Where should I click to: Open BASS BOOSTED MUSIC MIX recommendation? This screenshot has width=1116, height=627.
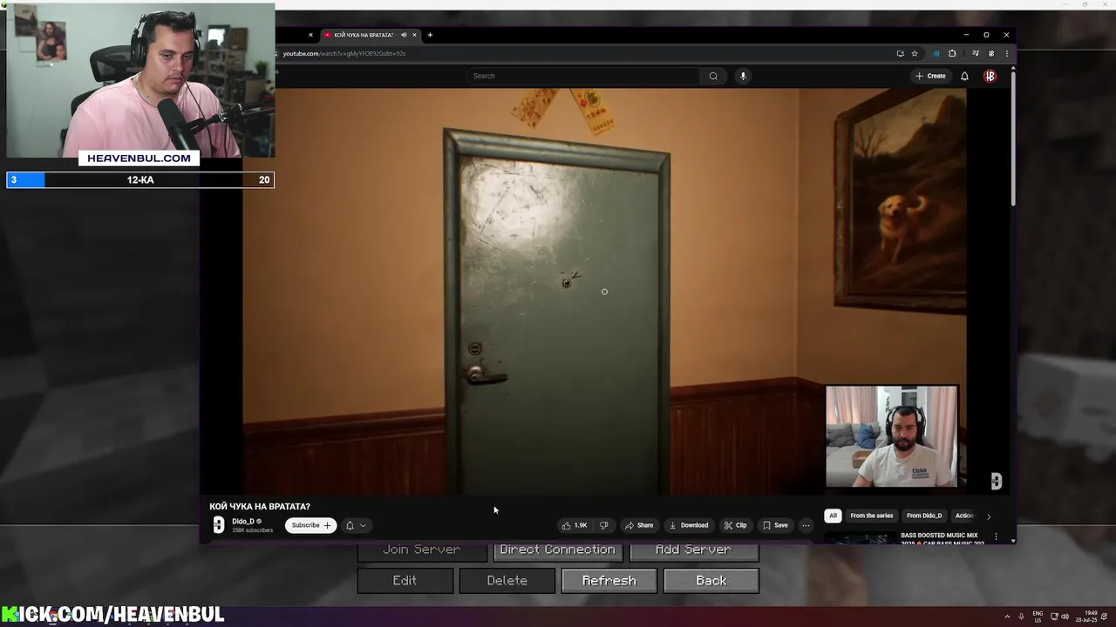coord(942,539)
